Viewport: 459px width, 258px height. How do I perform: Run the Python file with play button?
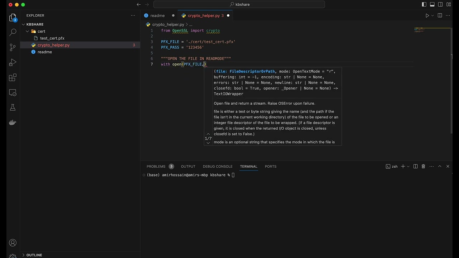pos(427,15)
